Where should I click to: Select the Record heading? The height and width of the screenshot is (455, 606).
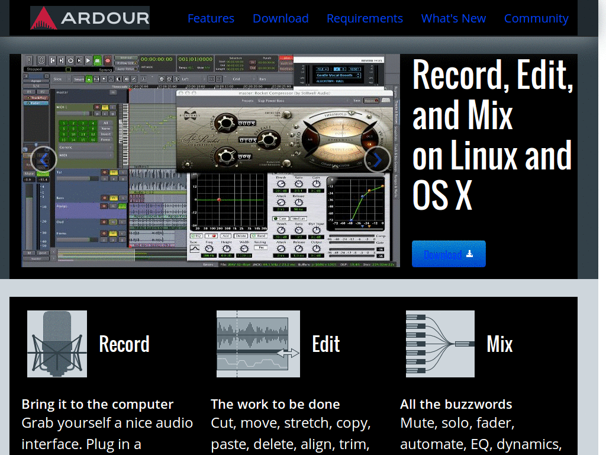click(x=124, y=344)
